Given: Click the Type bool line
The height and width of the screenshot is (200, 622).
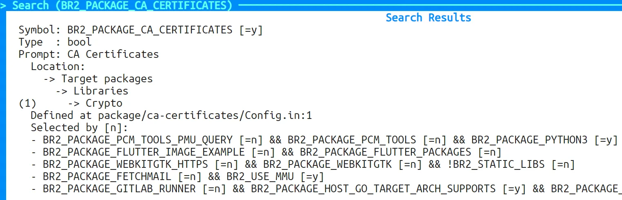Looking at the screenshot, I should coord(55,42).
